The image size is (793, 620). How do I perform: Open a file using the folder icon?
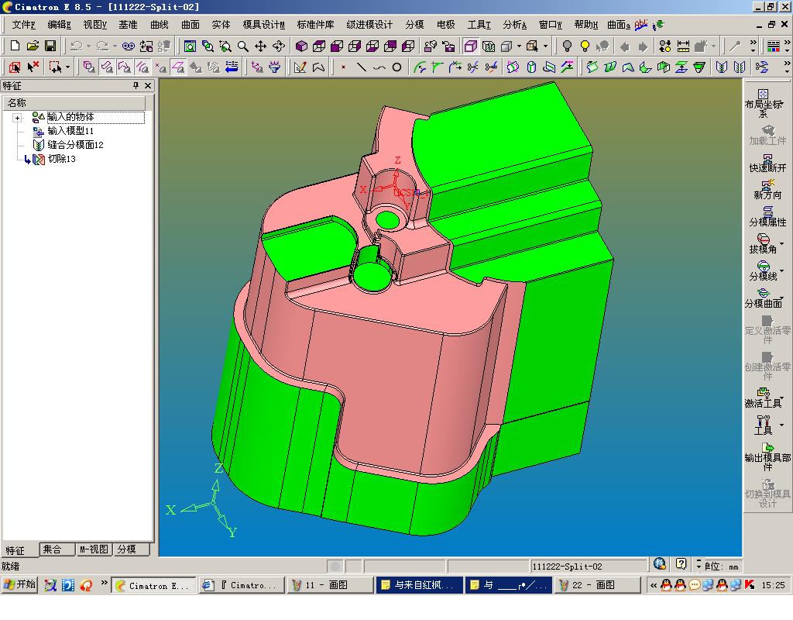click(33, 46)
